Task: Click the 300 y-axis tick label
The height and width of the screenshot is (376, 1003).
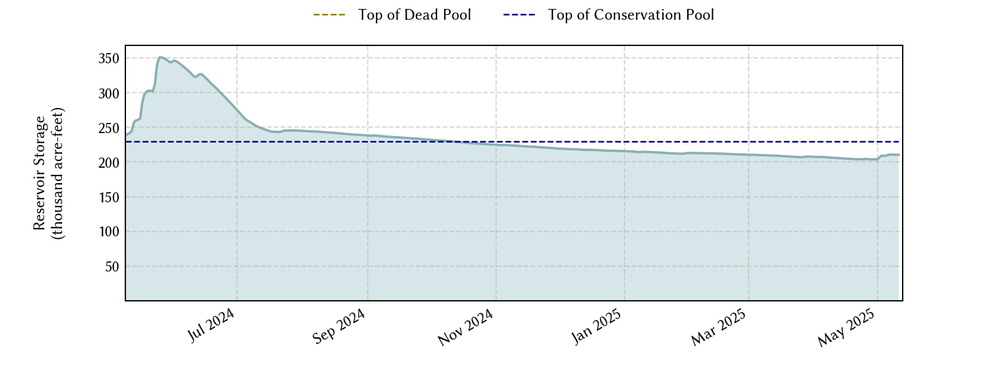Action: point(109,93)
